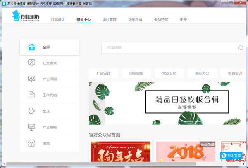Open the 精品日签模板合辑 banner
Viewport: 248px width, 168px height.
pos(167,103)
